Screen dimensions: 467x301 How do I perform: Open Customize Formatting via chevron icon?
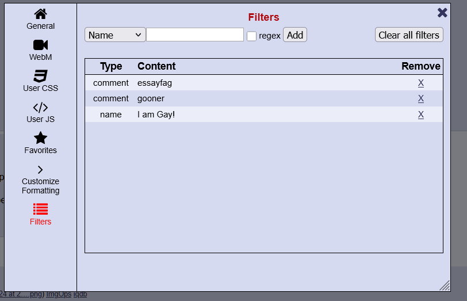tap(40, 169)
